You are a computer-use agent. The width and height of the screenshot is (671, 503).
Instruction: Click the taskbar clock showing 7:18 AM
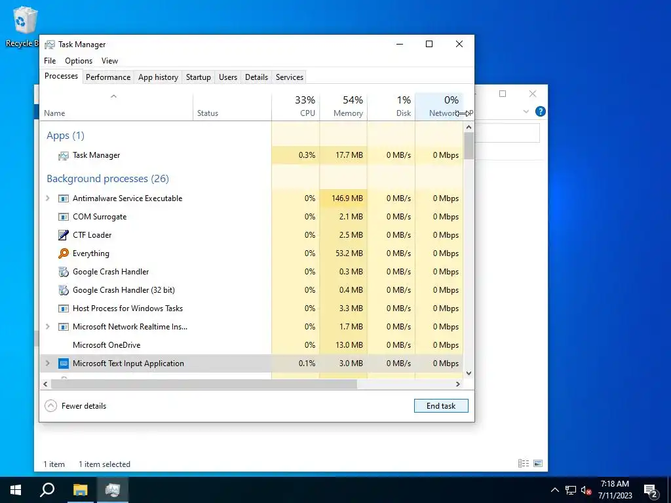(x=615, y=490)
